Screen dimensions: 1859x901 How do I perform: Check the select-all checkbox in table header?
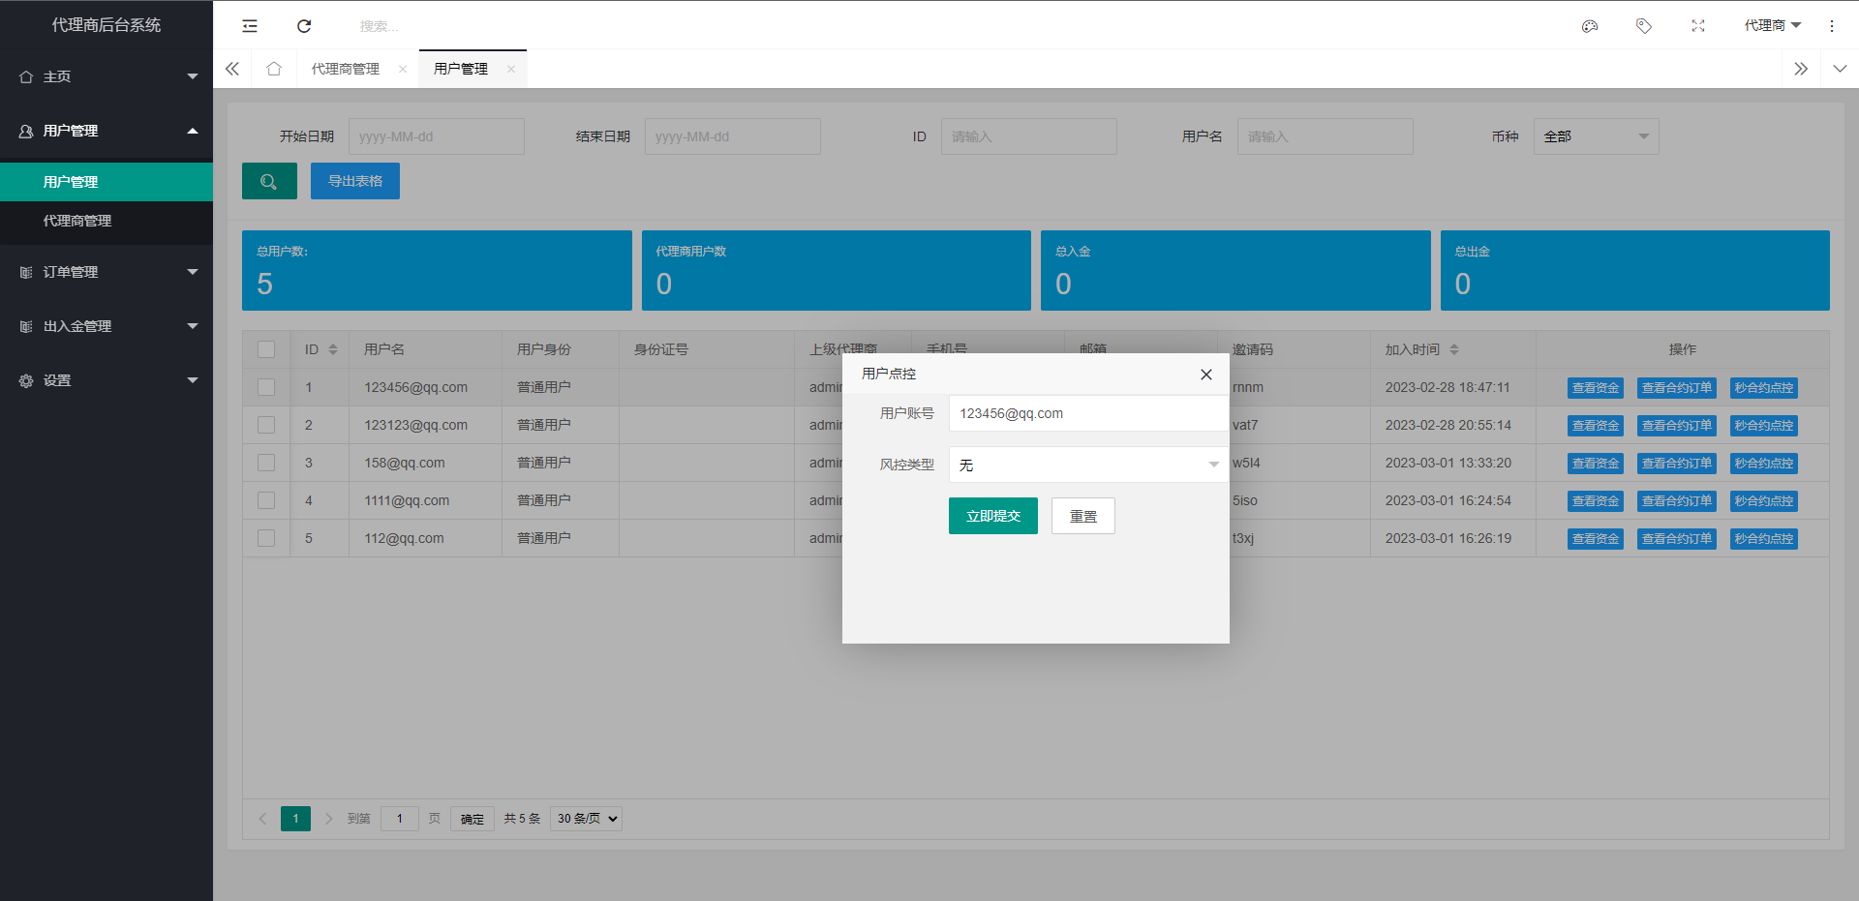tap(266, 349)
